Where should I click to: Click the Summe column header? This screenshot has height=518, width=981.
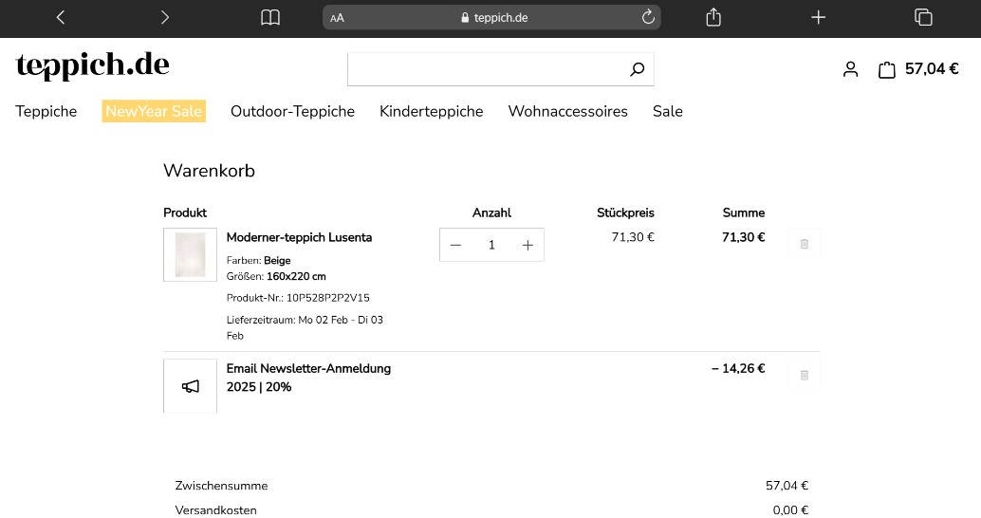click(x=743, y=213)
